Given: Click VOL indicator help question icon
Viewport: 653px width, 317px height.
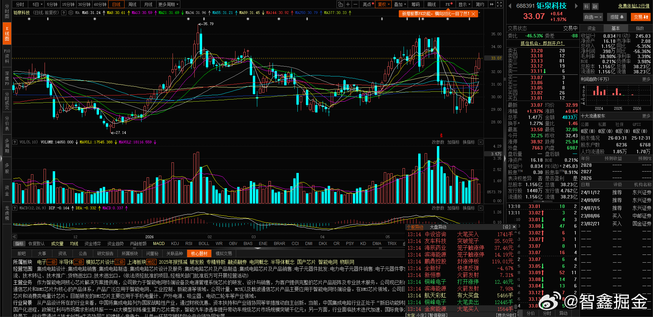Looking at the screenshot, I should pyautogui.click(x=15, y=142).
